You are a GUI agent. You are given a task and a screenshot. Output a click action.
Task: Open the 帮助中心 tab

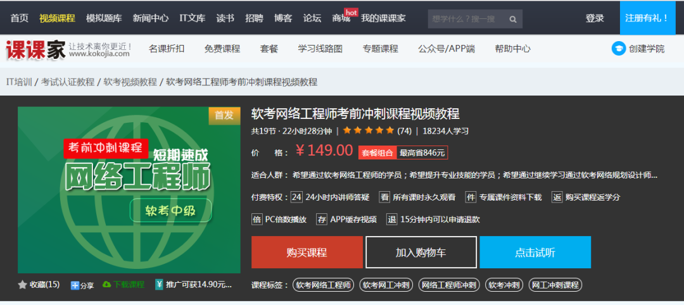click(512, 49)
